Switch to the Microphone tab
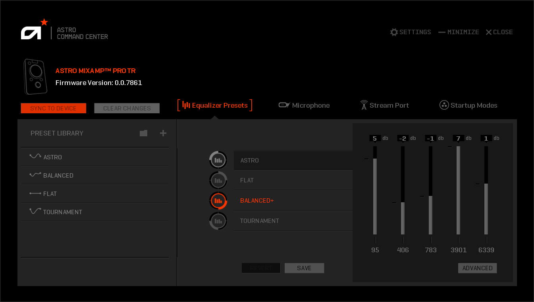Screen dimensions: 534x302 click(x=304, y=105)
